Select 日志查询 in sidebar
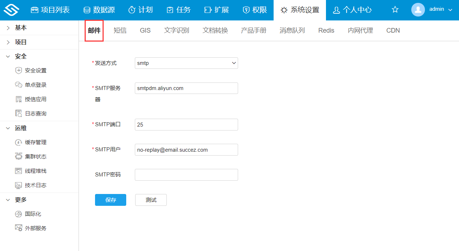This screenshot has width=459, height=251. click(x=36, y=114)
